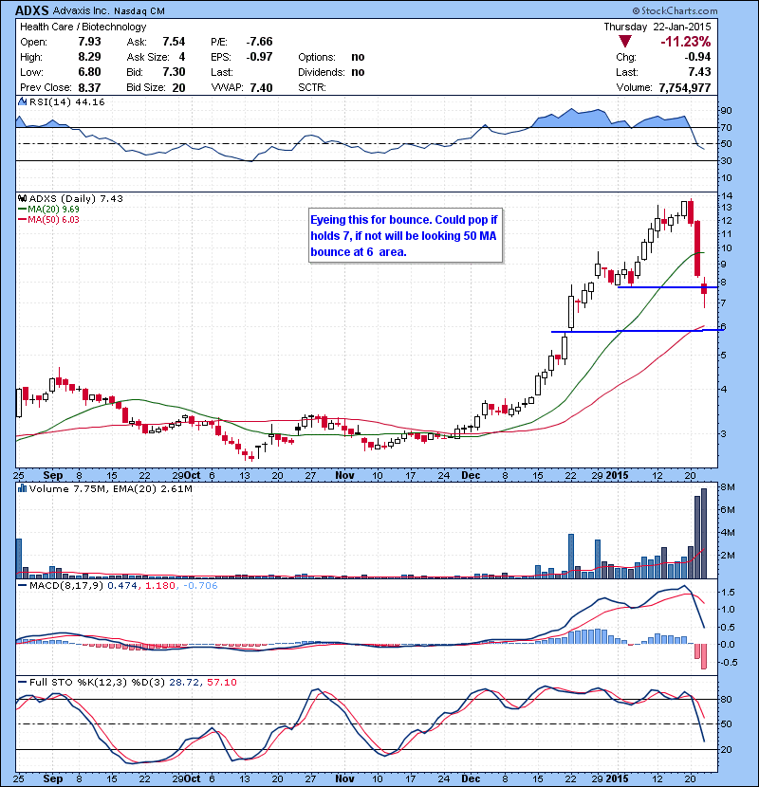Click the ADXS (Daily) 7.43 chart label
This screenshot has height=787, width=759.
[76, 199]
